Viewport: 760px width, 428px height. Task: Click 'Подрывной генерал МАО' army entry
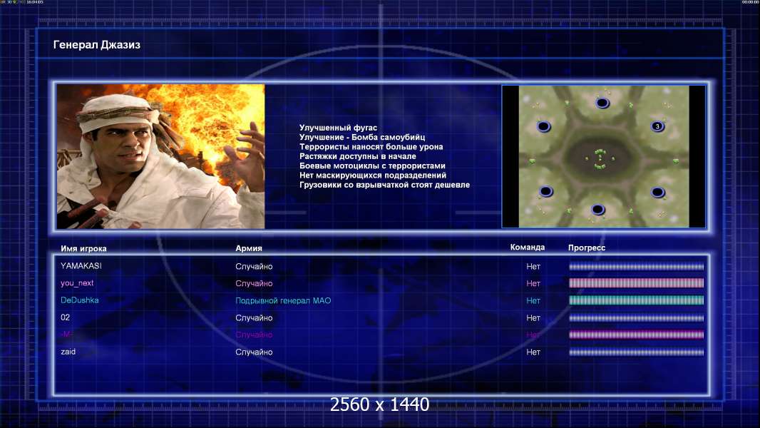pos(283,300)
